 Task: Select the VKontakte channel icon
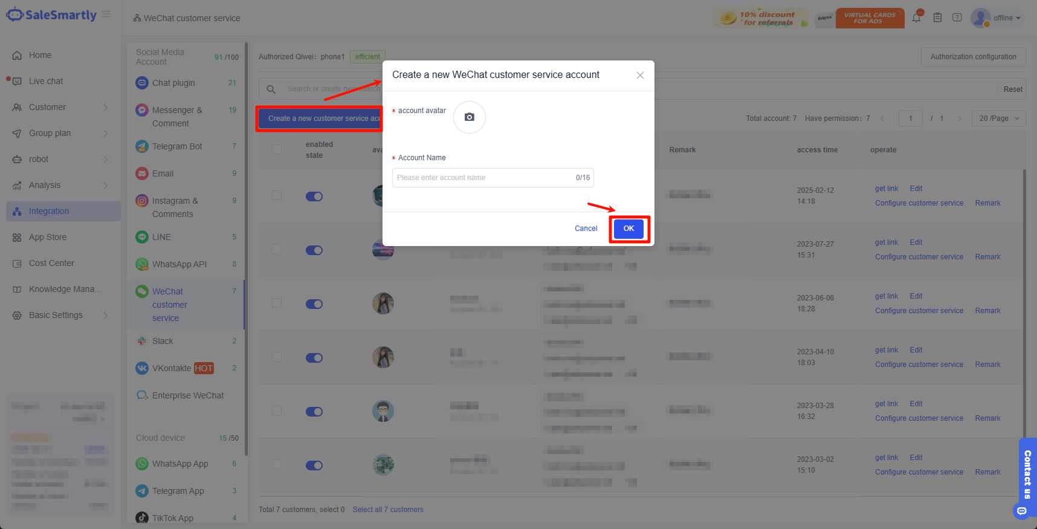point(142,368)
